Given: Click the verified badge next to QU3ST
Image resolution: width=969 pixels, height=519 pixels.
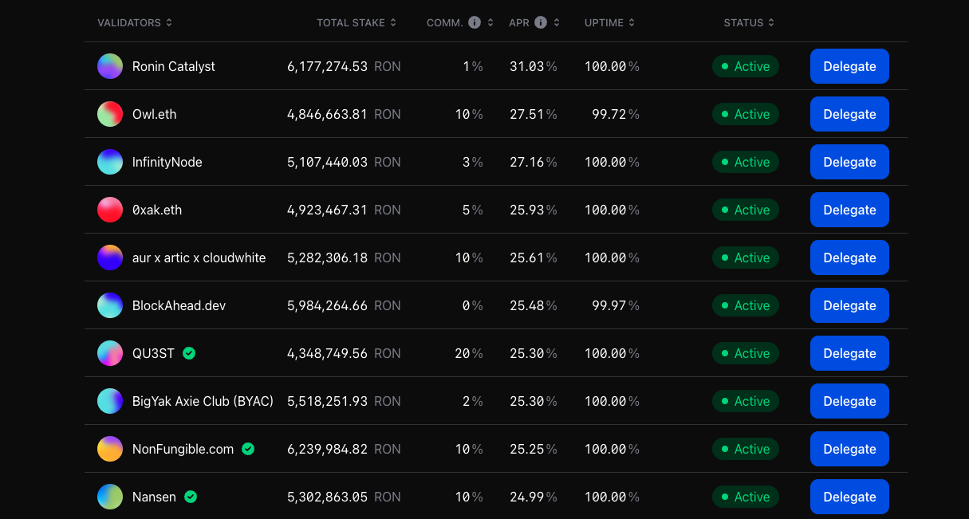Looking at the screenshot, I should [x=189, y=353].
